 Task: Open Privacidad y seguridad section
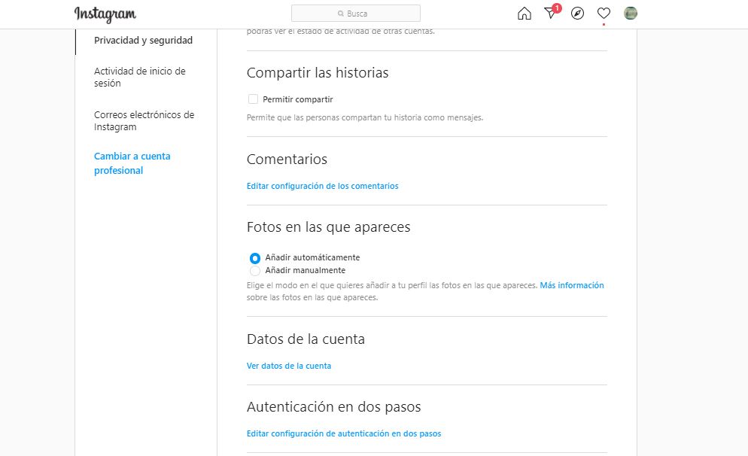click(142, 40)
